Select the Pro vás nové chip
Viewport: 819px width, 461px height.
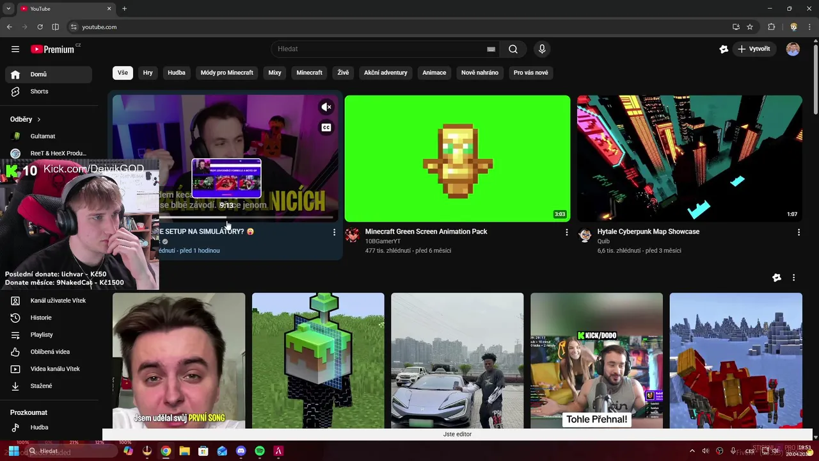point(531,73)
